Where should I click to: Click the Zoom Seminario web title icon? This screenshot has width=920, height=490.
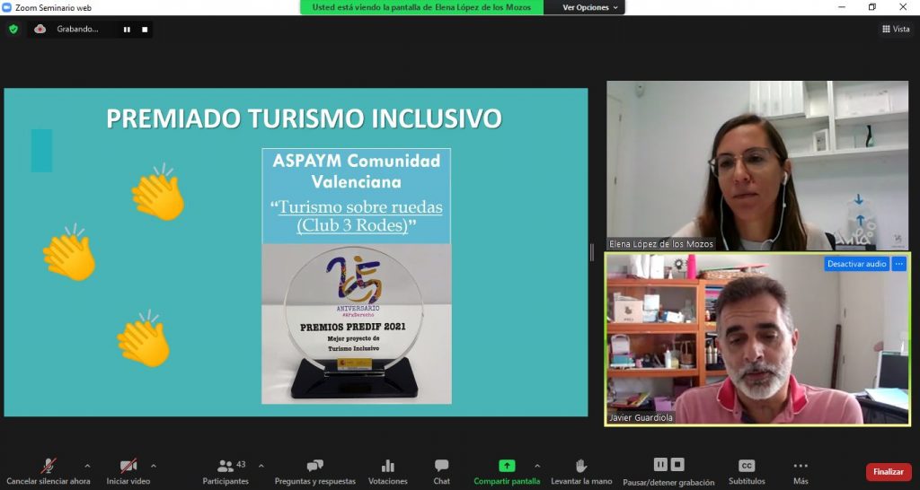point(7,7)
